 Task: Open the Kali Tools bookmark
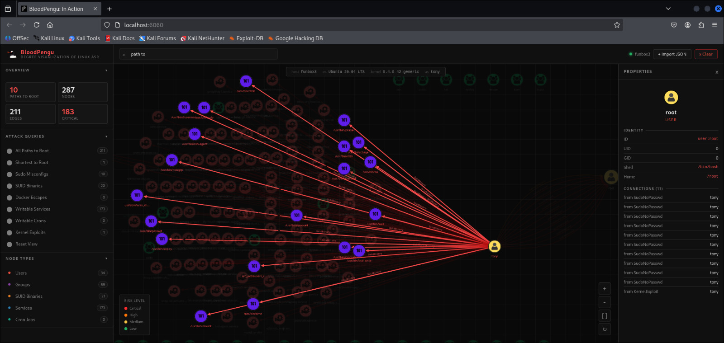(x=84, y=38)
